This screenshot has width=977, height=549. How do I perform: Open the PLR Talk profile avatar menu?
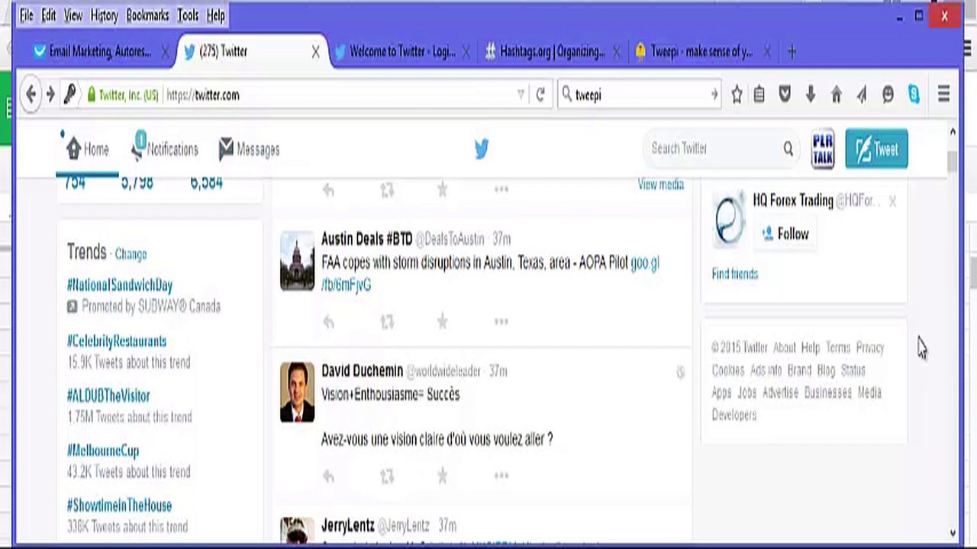tap(823, 149)
